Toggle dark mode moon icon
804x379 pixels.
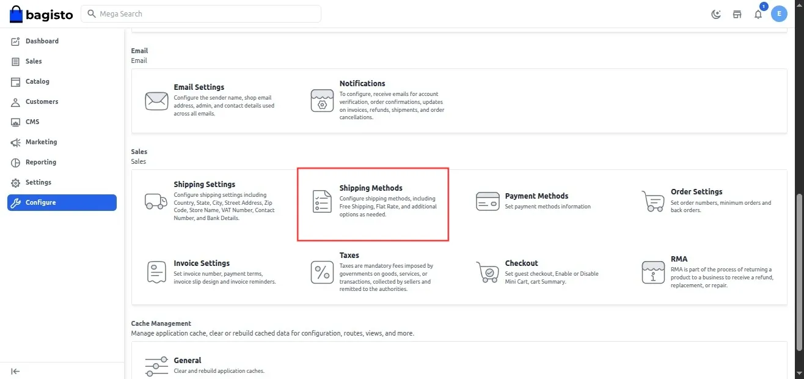tap(717, 14)
